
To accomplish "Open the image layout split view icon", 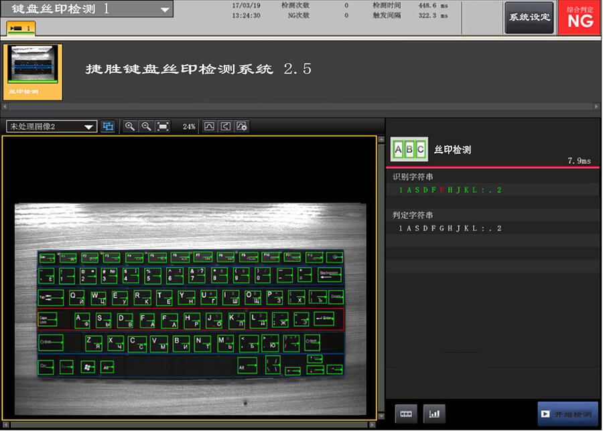I will pyautogui.click(x=108, y=126).
